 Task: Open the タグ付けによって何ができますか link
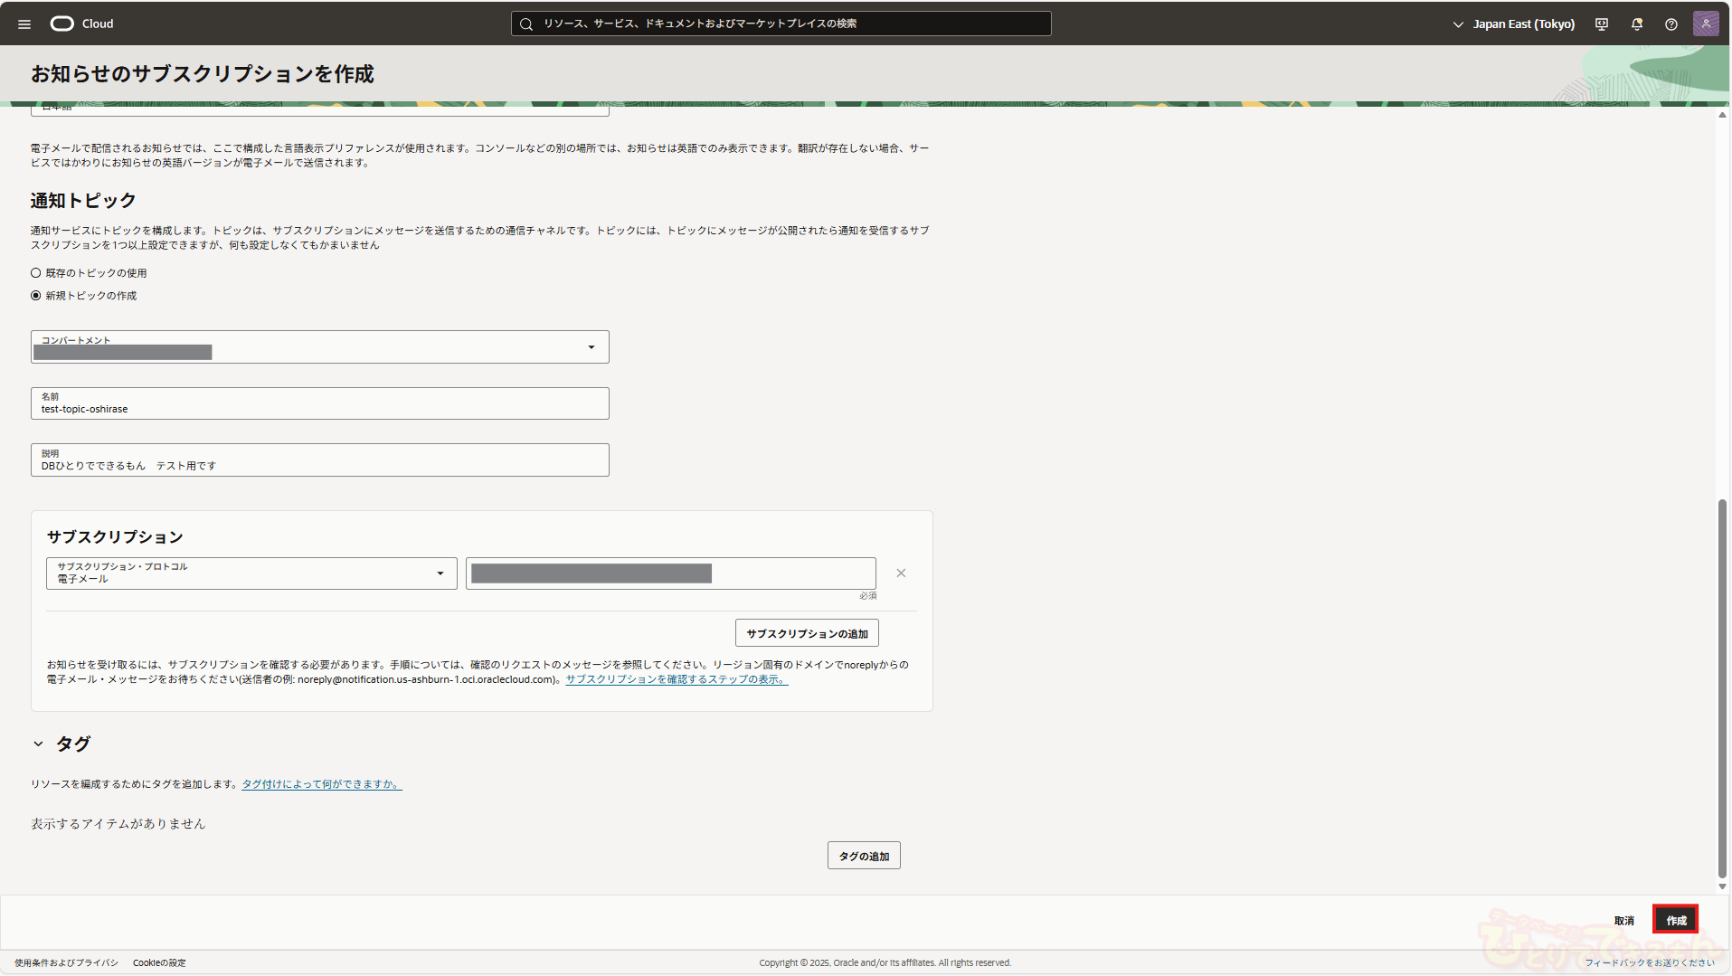[321, 784]
